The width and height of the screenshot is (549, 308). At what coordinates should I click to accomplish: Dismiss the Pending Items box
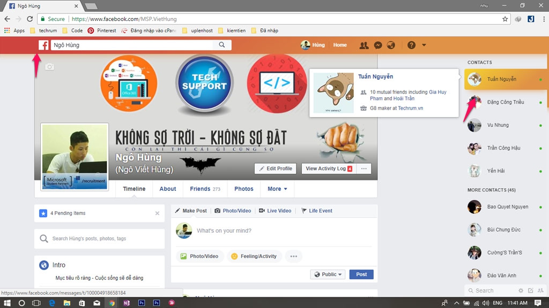click(157, 213)
